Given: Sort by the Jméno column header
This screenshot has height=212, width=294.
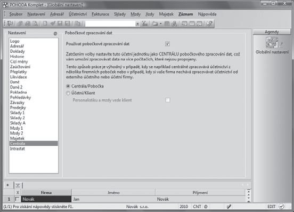Looking at the screenshot, I should [x=113, y=193].
